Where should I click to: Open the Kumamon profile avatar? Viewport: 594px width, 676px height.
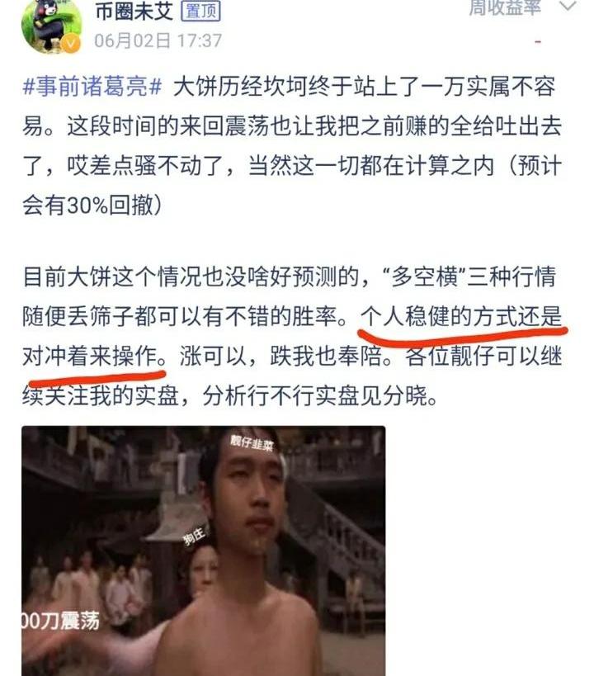coord(52,26)
